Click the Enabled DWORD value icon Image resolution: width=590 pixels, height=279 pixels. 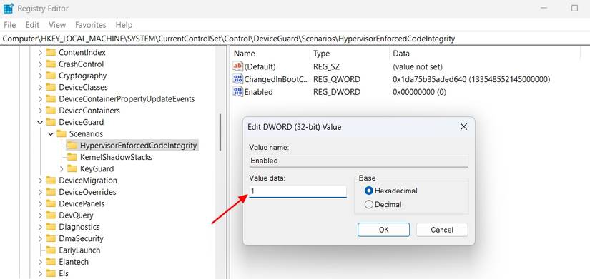coord(238,92)
